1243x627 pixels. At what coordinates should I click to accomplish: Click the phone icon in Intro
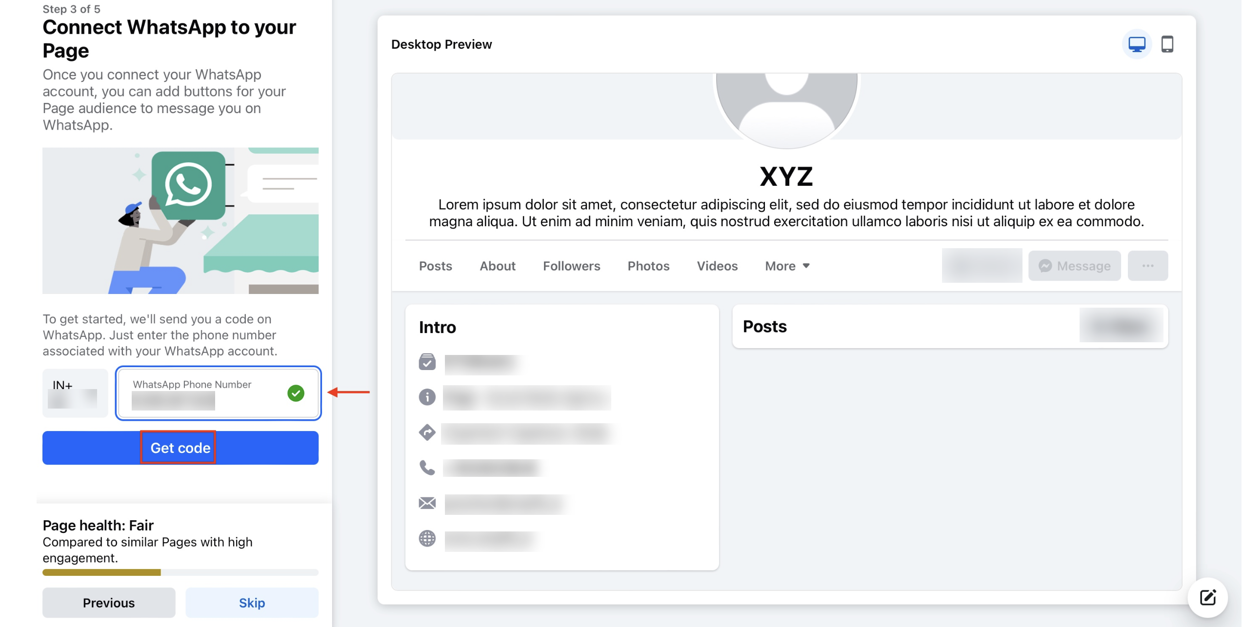point(427,468)
